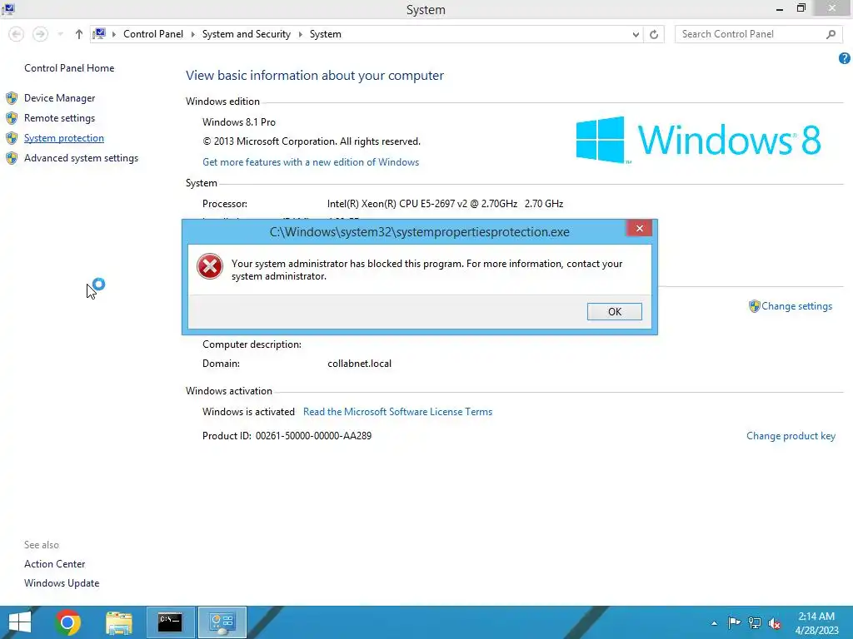Close the systempropertiesprotection.exe error dialog

coord(639,229)
